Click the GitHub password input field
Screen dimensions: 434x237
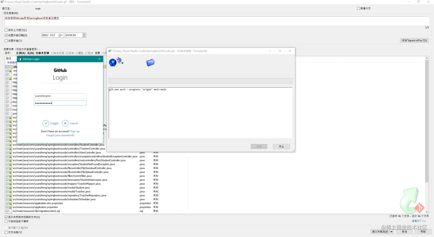coord(60,103)
